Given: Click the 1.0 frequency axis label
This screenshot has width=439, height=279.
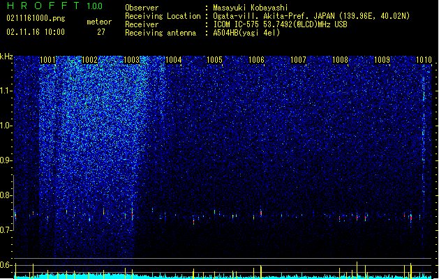Looking at the screenshot, I should (6, 126).
